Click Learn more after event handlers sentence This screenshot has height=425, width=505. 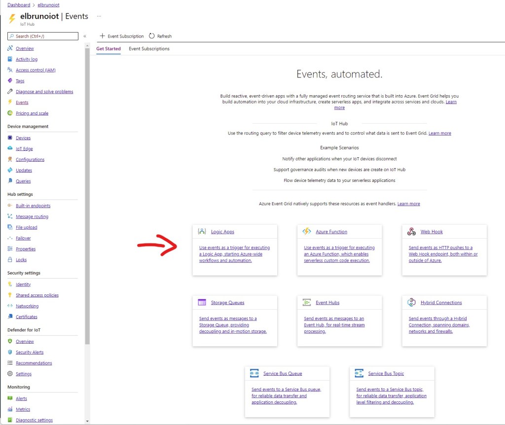[x=409, y=204]
